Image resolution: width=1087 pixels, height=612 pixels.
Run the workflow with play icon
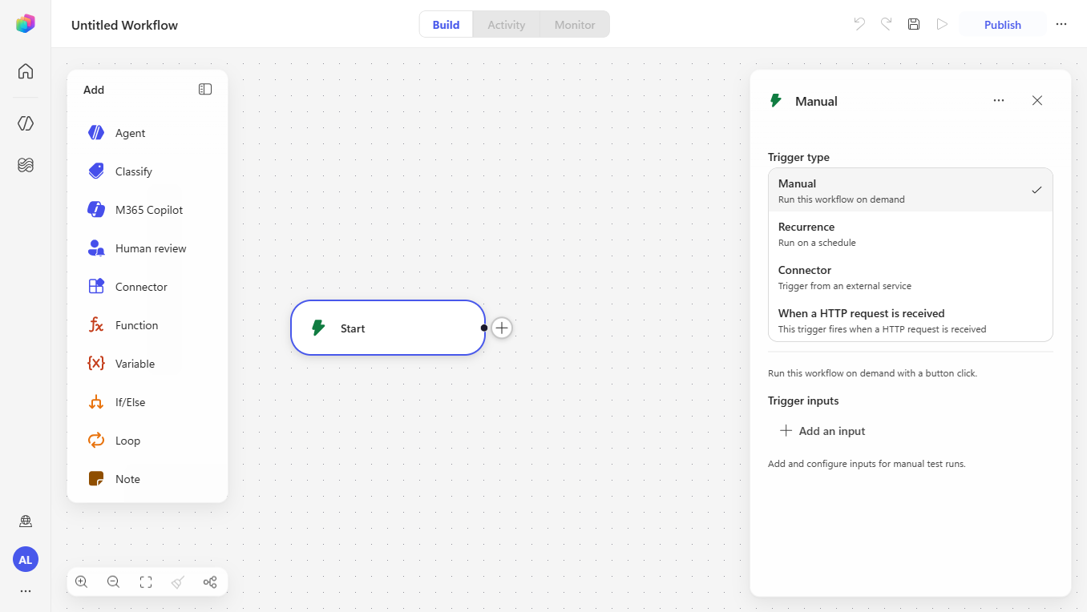tap(942, 24)
